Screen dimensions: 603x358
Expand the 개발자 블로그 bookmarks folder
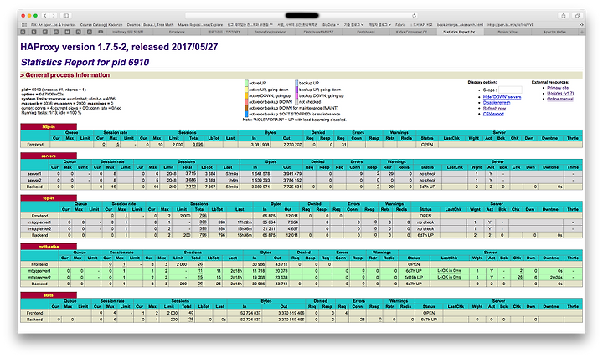click(x=379, y=24)
